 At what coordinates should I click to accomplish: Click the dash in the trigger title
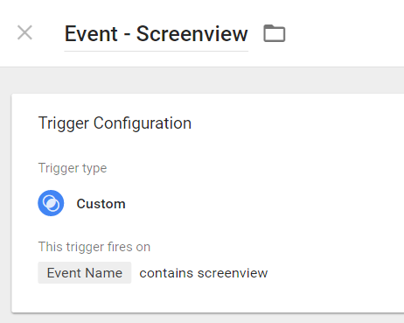pos(127,37)
